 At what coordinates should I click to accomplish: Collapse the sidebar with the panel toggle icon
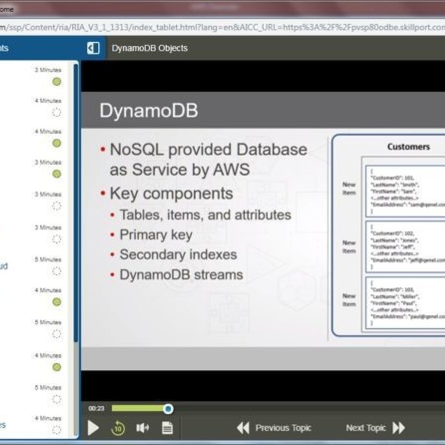click(x=93, y=48)
